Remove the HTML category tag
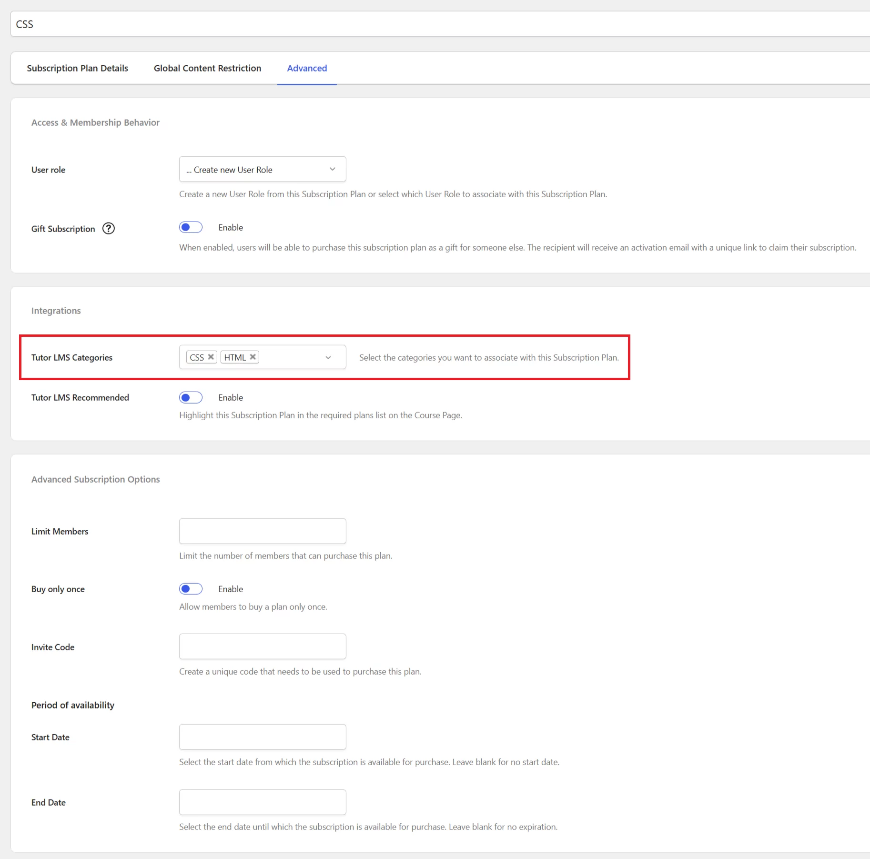The image size is (870, 859). (253, 357)
